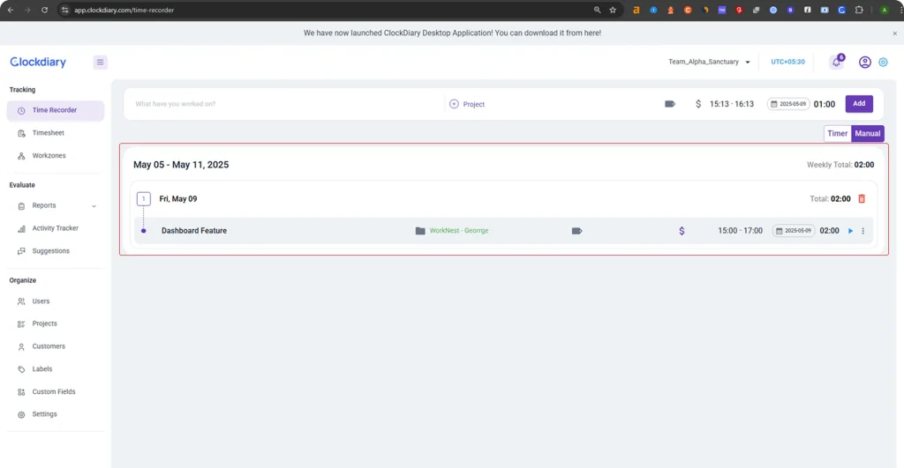Switch to Timer mode
The height and width of the screenshot is (468, 904).
837,134
